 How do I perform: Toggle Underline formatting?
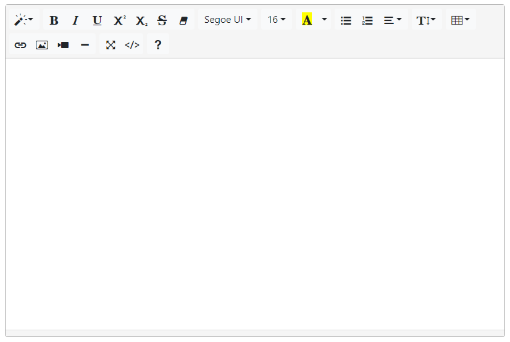(97, 20)
